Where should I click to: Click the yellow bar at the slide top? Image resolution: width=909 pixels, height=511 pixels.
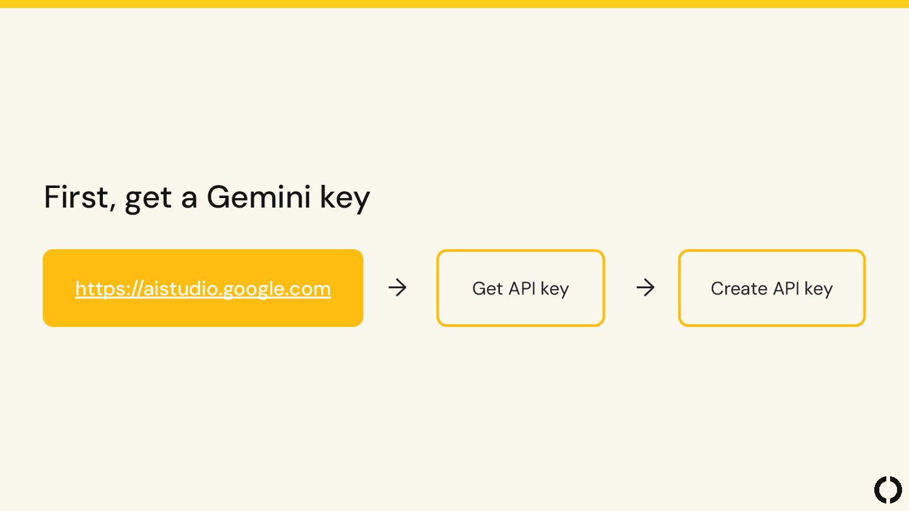point(454,4)
